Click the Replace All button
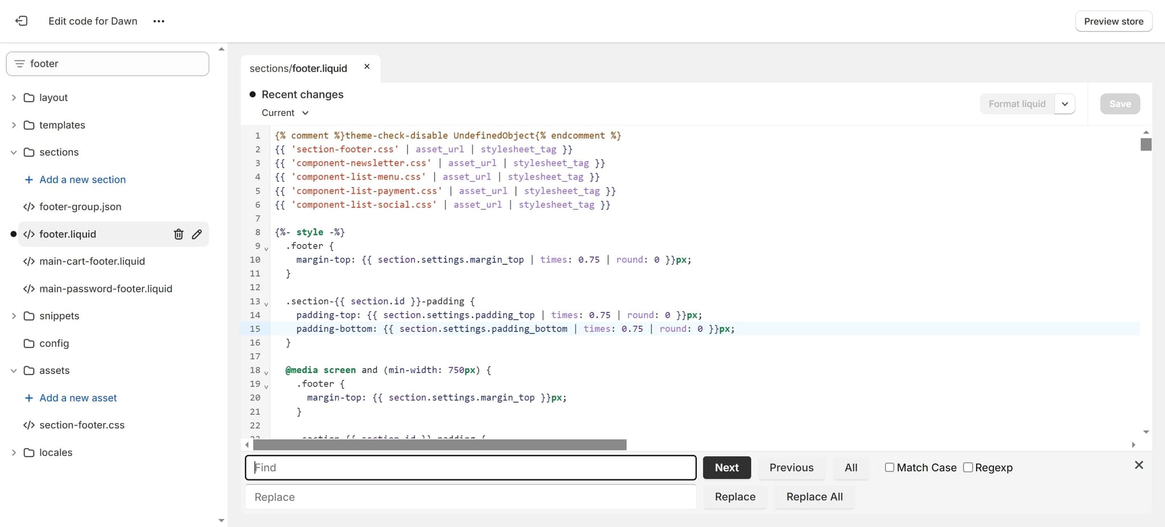Image resolution: width=1165 pixels, height=527 pixels. pyautogui.click(x=814, y=496)
